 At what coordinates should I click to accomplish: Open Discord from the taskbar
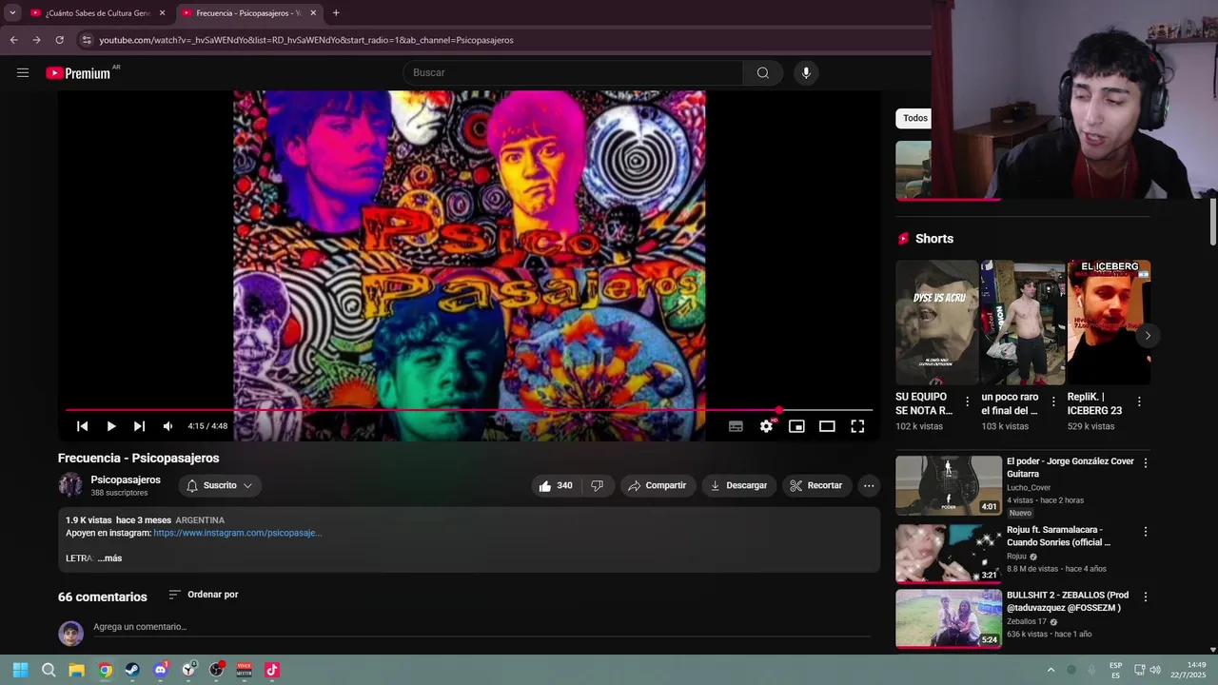(160, 670)
